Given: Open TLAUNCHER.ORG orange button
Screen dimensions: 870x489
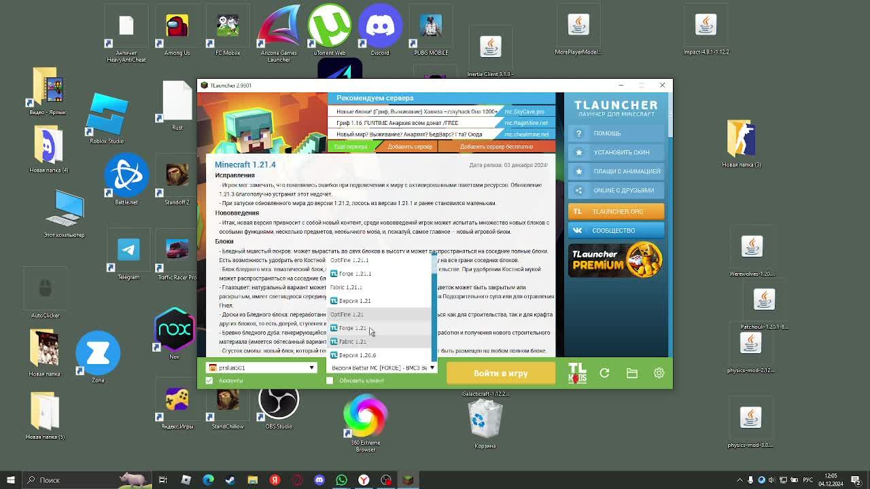Looking at the screenshot, I should (x=616, y=211).
